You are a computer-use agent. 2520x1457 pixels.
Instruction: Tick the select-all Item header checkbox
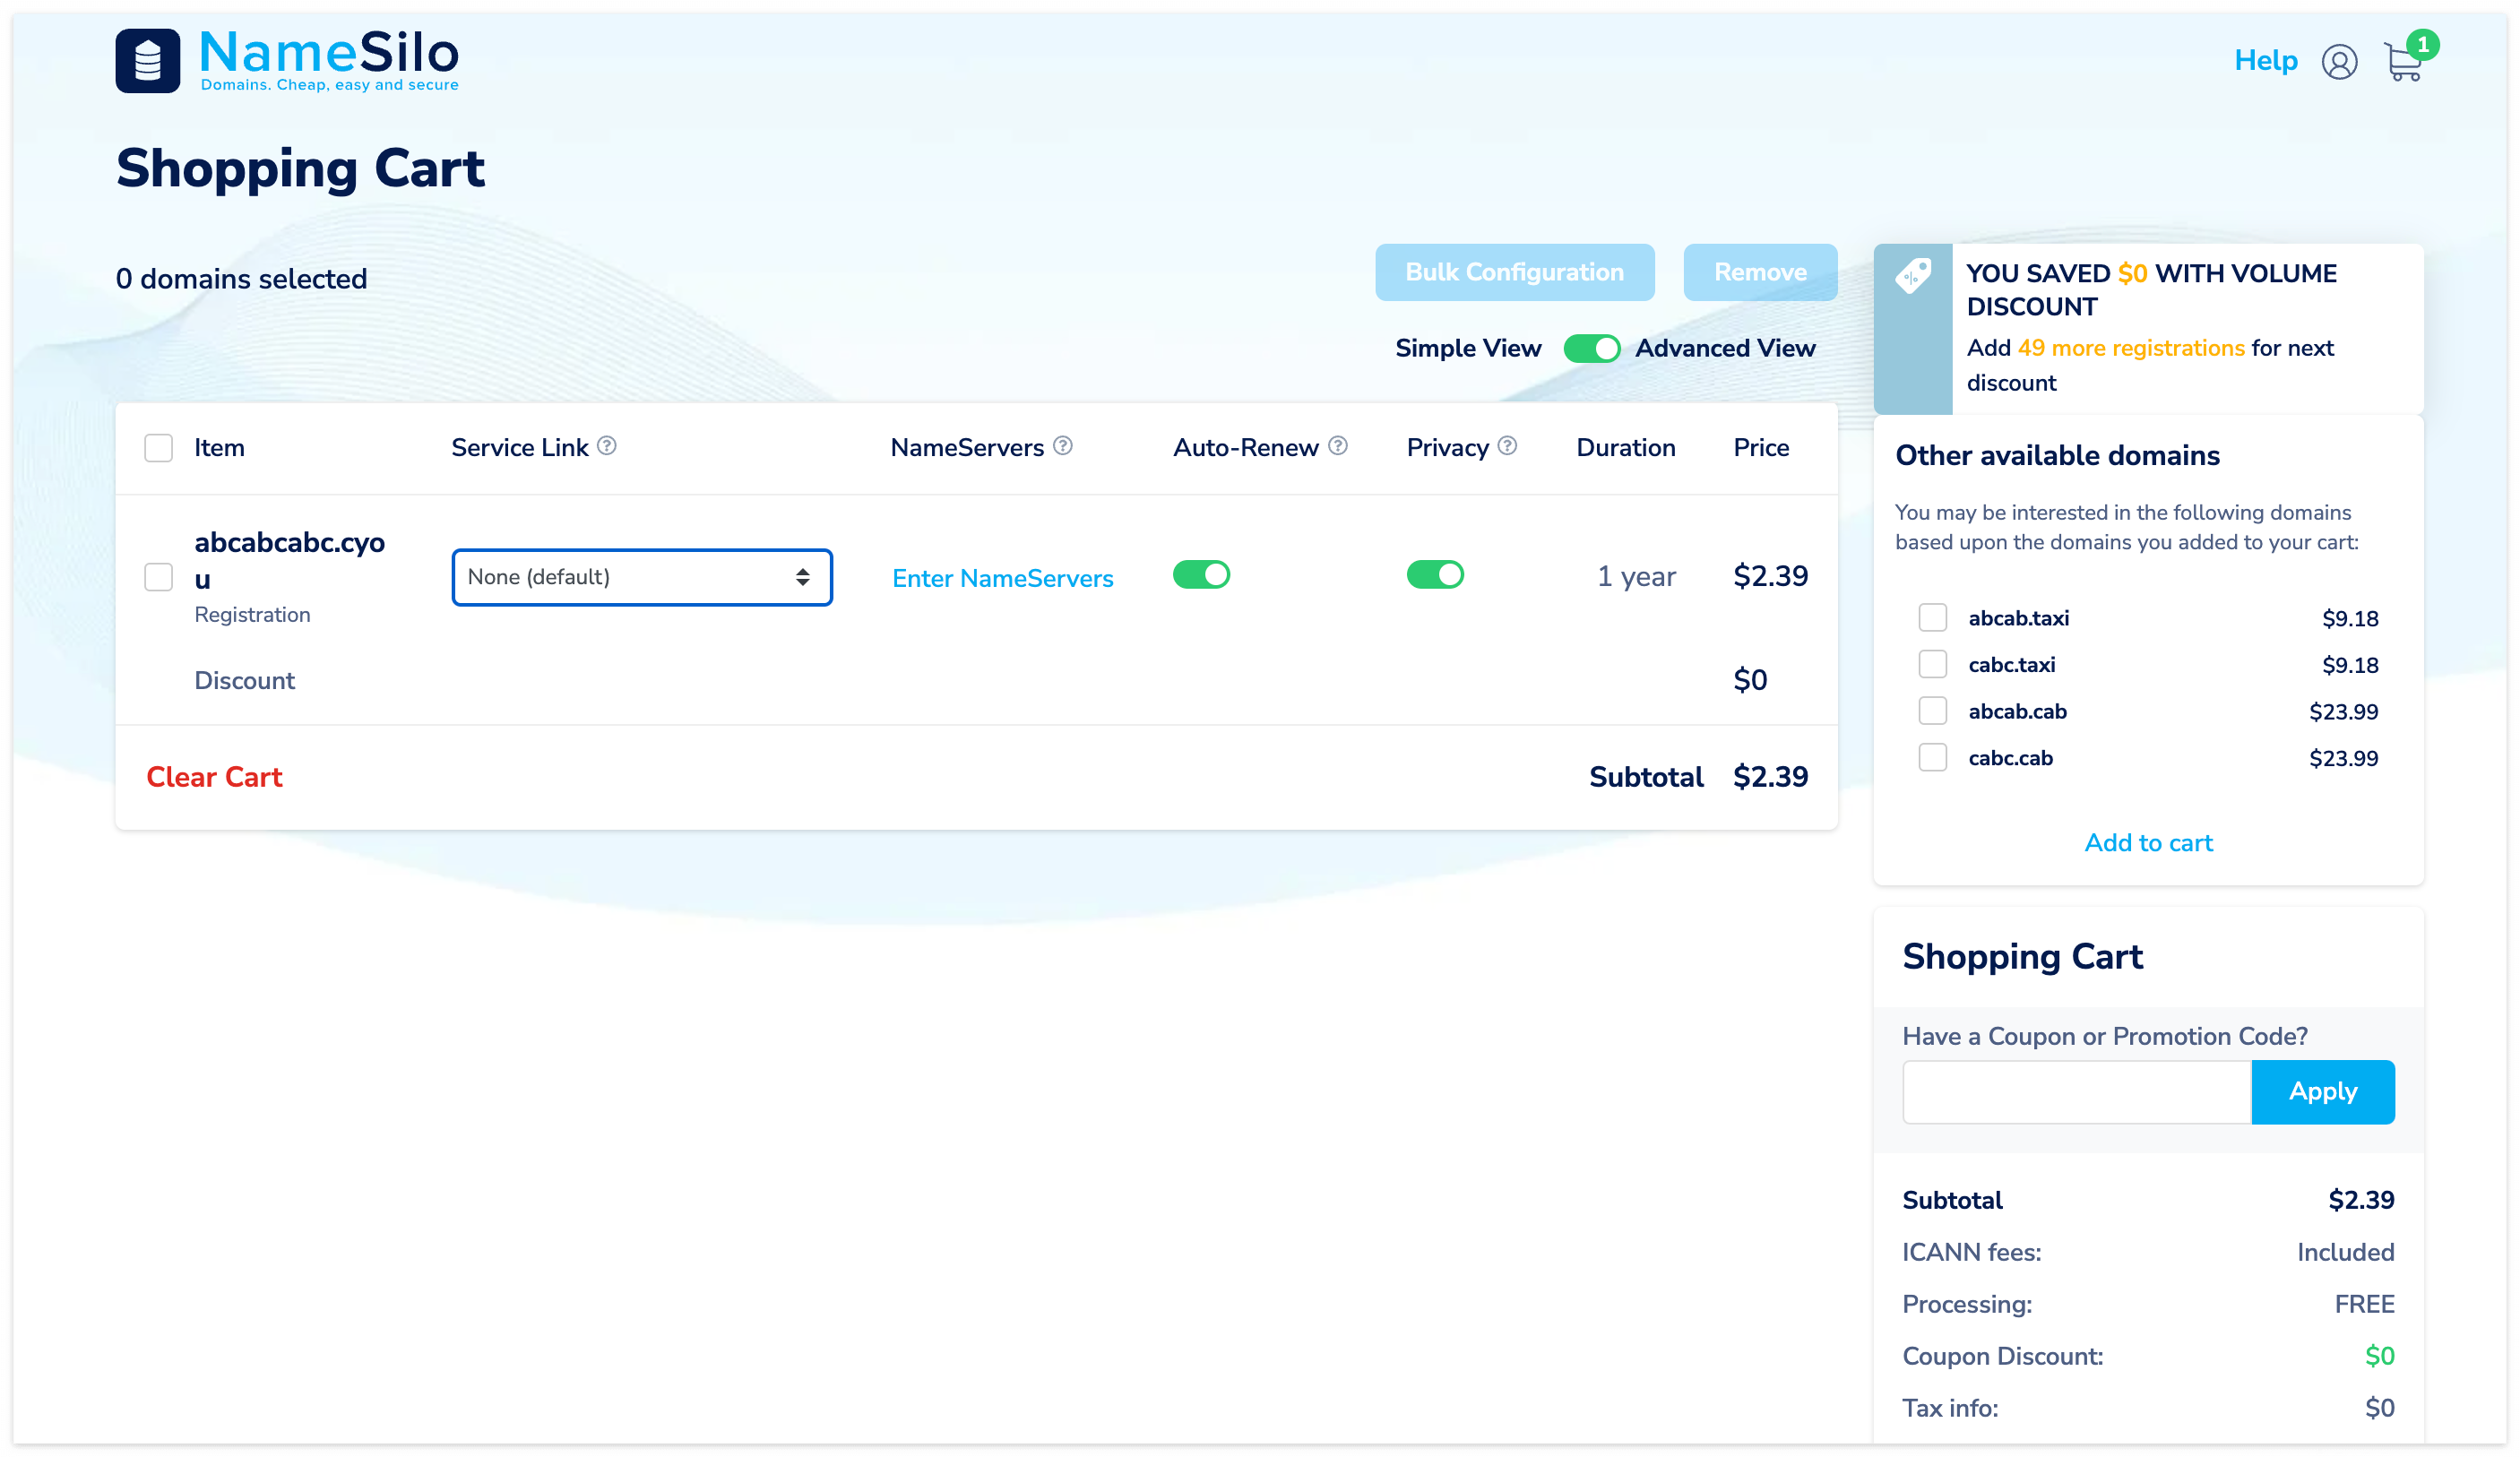pyautogui.click(x=158, y=448)
